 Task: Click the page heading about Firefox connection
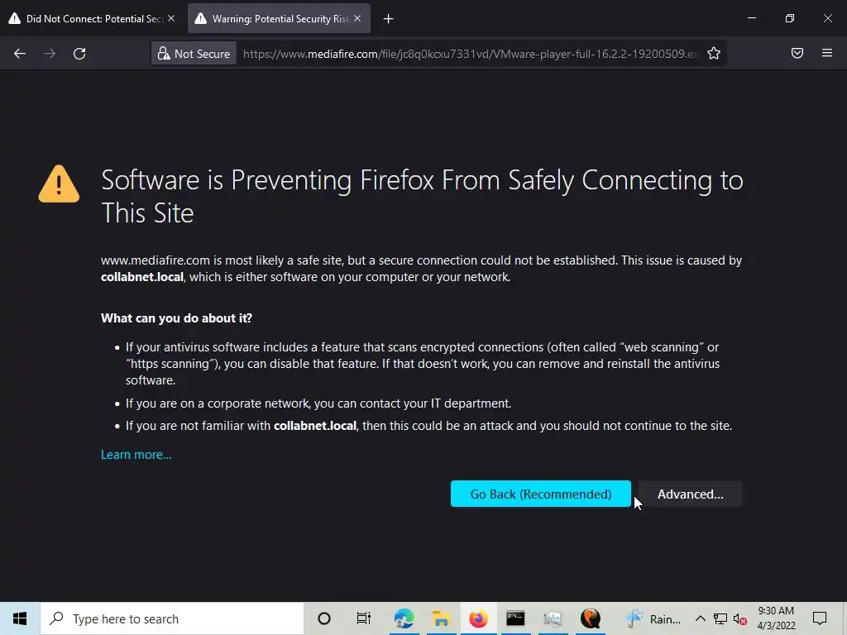[422, 196]
